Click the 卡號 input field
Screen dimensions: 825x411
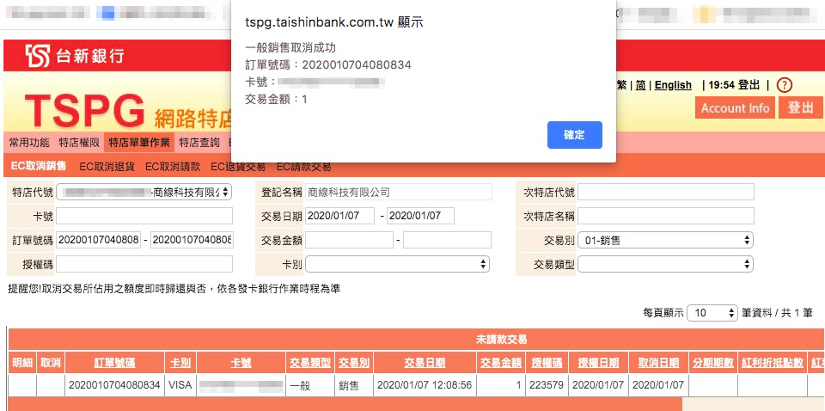pos(144,216)
